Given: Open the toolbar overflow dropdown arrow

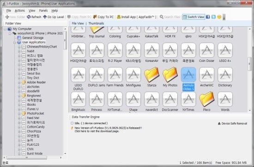Looking at the screenshot, I should pos(224,17).
